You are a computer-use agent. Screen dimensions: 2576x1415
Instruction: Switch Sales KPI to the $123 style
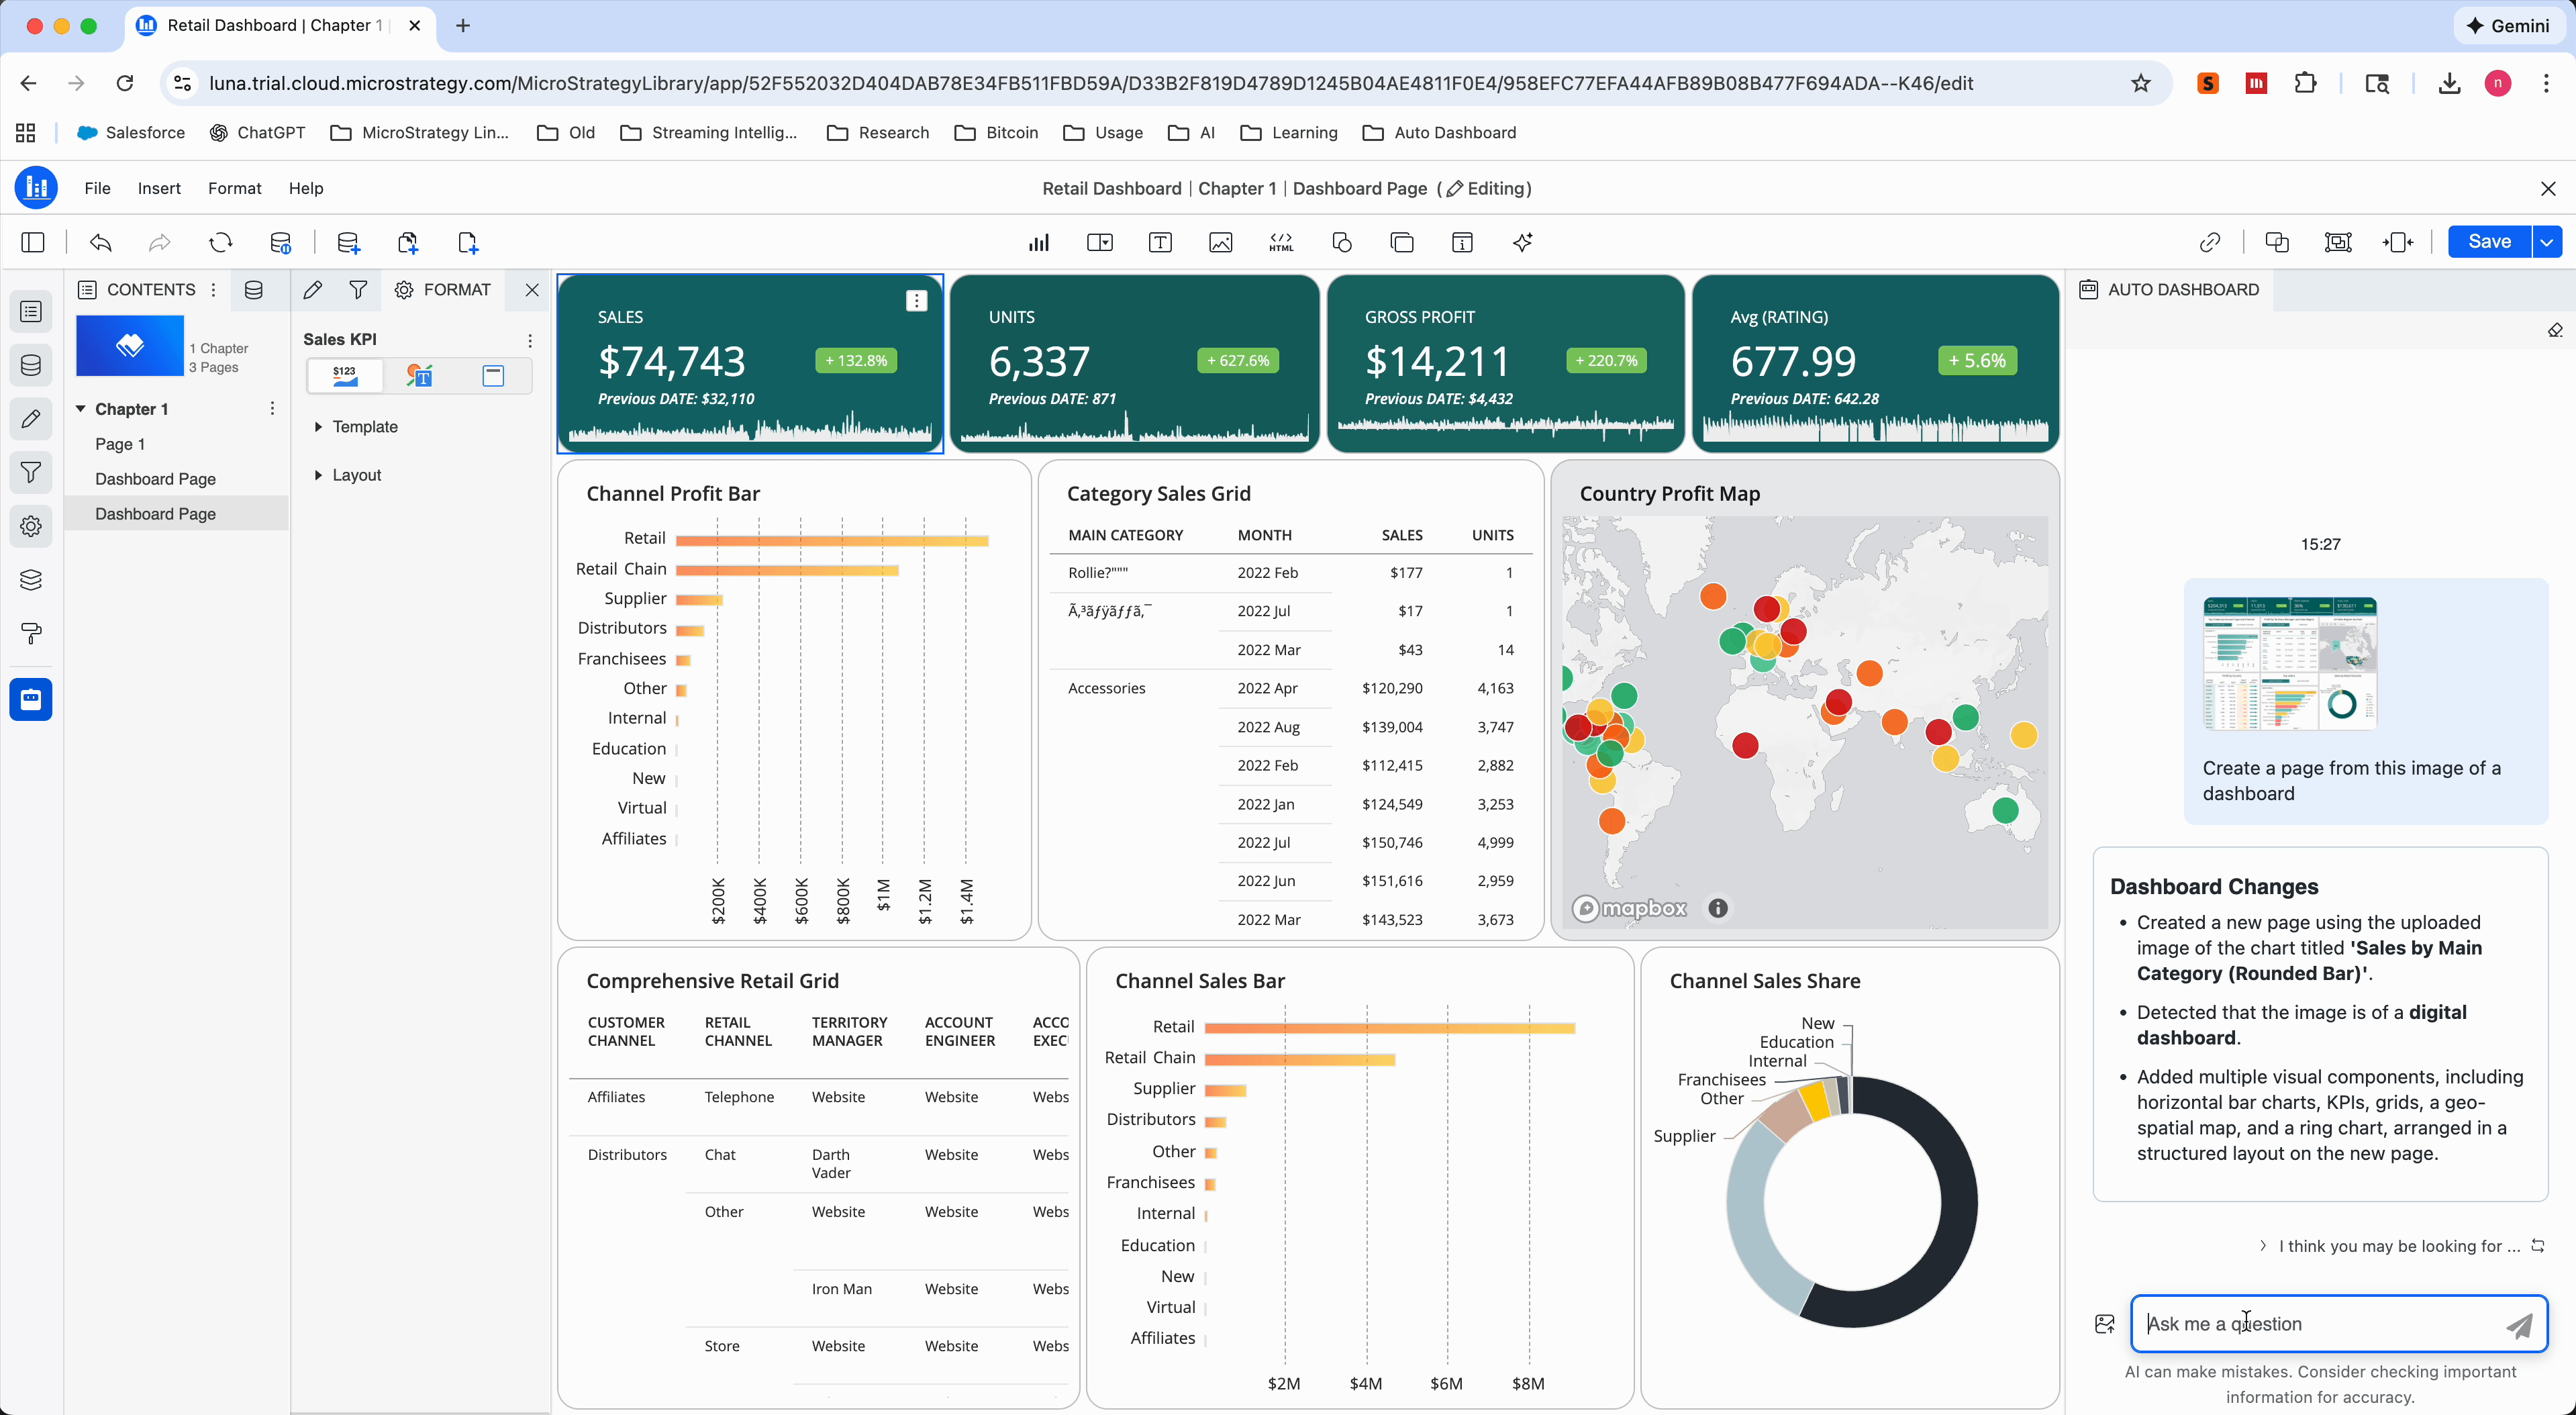click(x=344, y=376)
